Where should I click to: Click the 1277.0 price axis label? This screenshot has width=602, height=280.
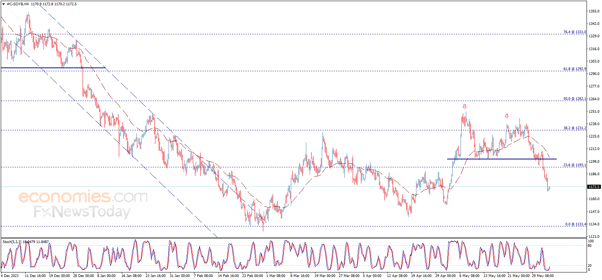click(594, 86)
